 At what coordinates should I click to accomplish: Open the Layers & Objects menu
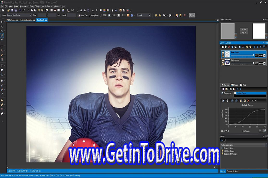(46, 6)
